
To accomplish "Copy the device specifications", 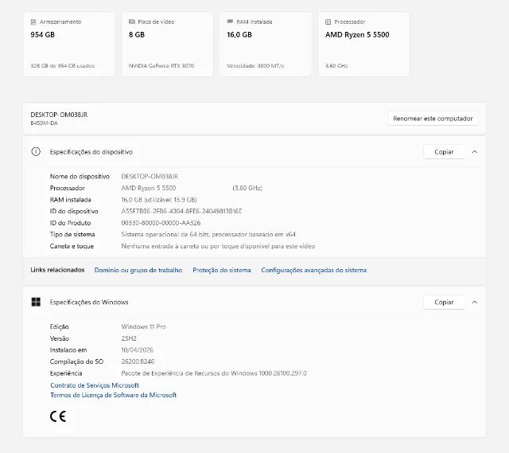I will [x=444, y=152].
